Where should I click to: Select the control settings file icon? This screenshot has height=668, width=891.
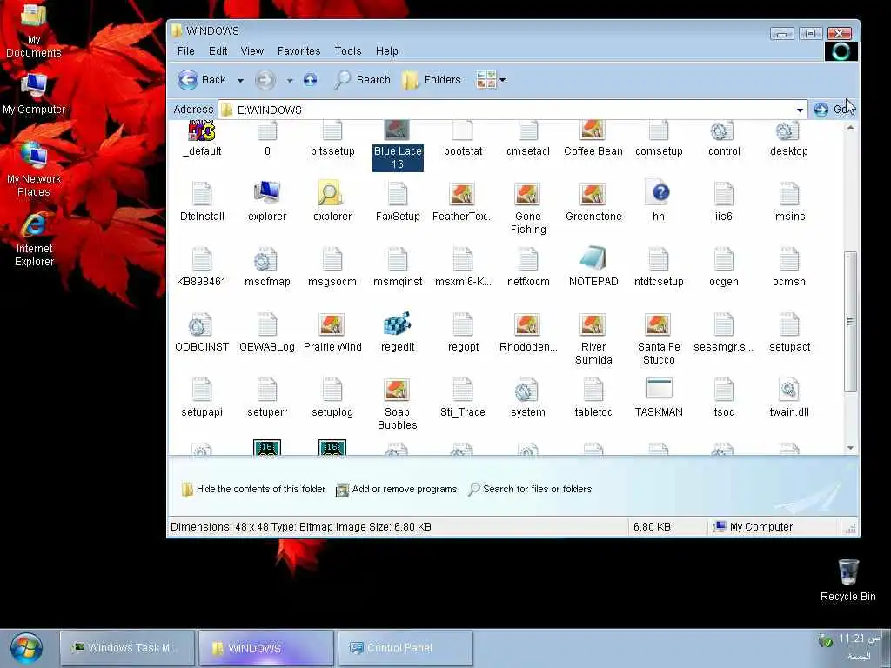724,139
